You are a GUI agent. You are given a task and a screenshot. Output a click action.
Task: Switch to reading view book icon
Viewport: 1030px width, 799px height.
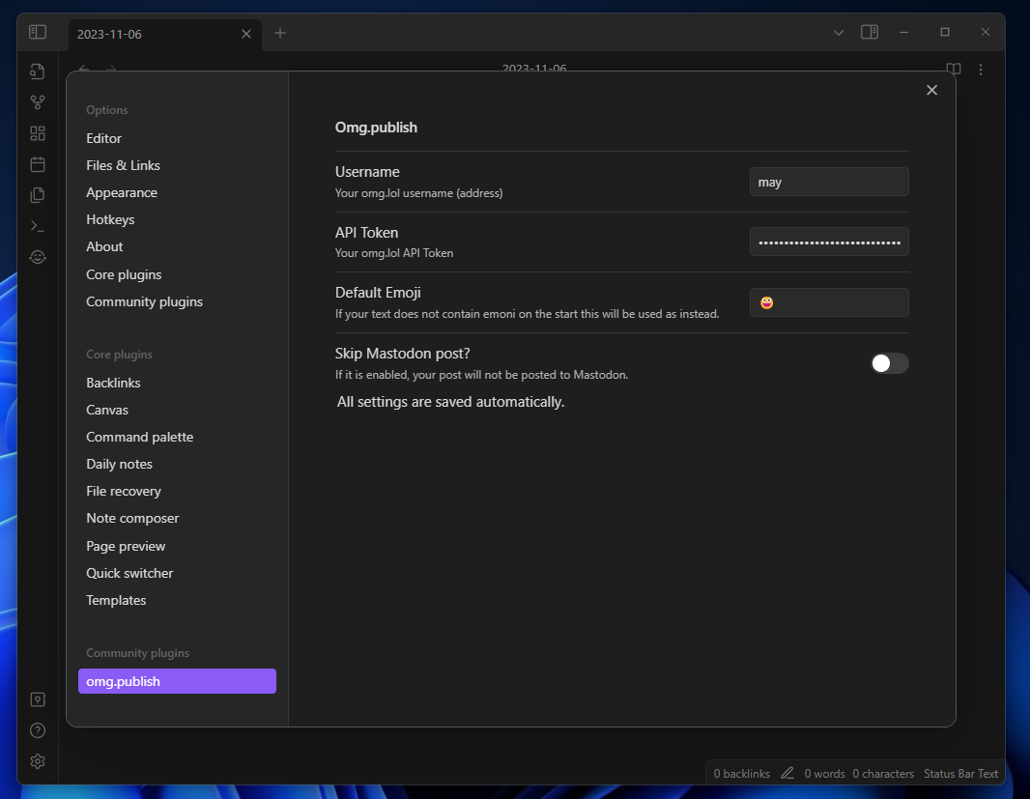click(954, 69)
